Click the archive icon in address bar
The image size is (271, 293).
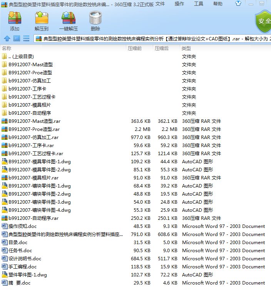pos(38,39)
